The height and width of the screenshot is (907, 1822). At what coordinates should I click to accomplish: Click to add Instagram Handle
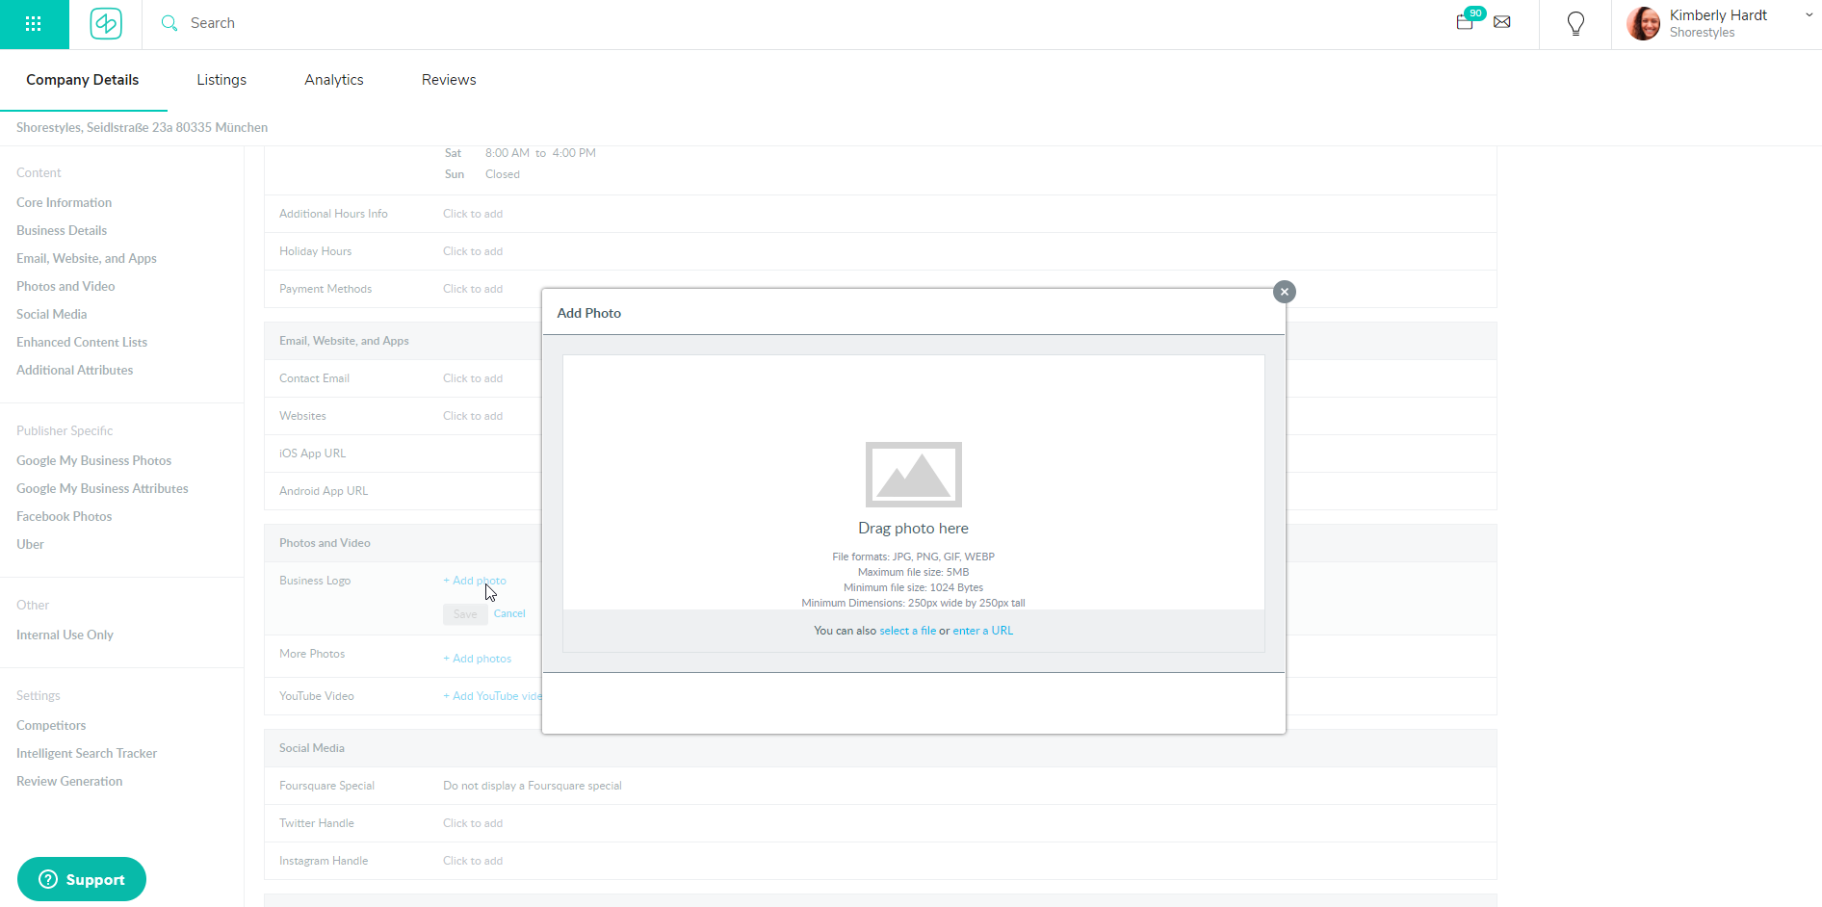coord(473,861)
